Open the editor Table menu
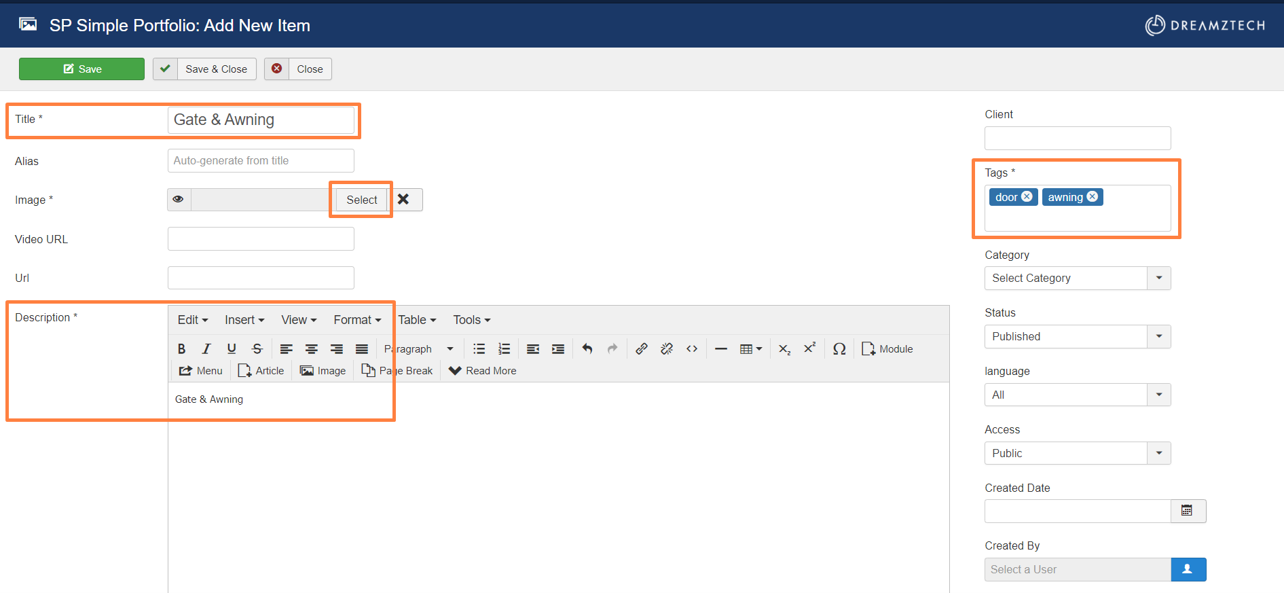This screenshot has height=593, width=1284. pos(417,320)
